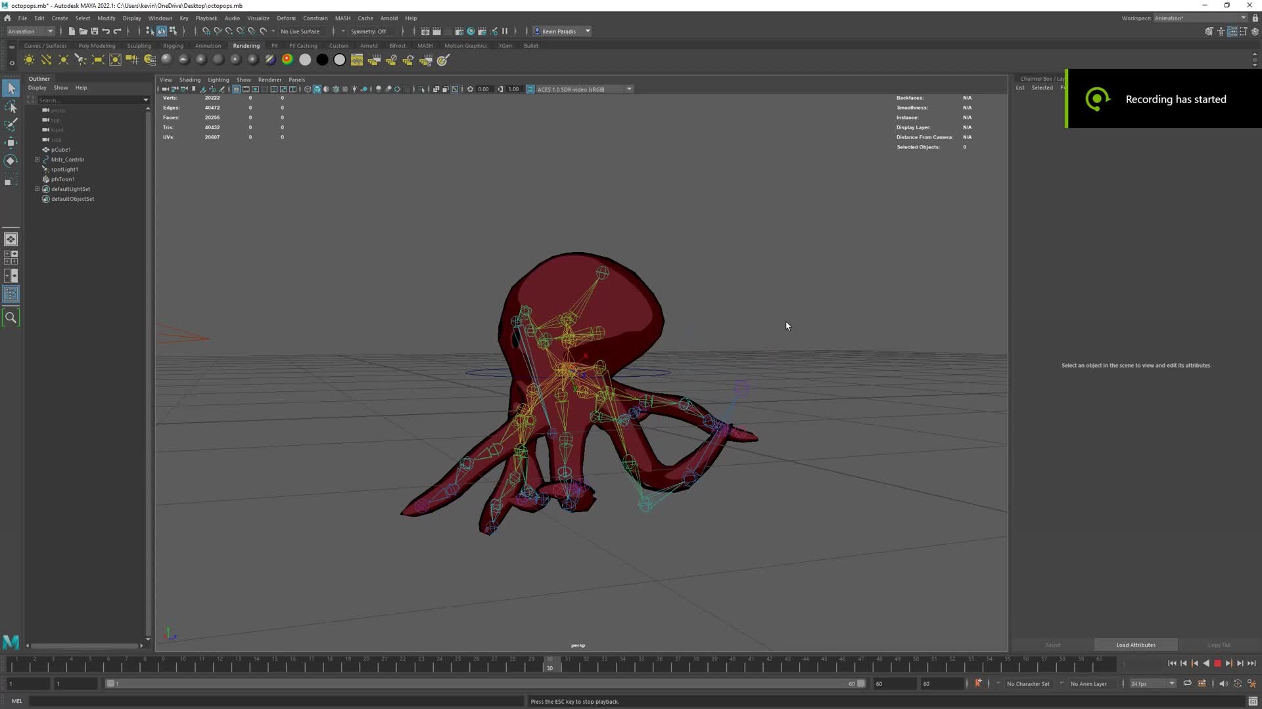Screen dimensions: 1262x709
Task: Open the Arnold menu
Action: (x=389, y=18)
